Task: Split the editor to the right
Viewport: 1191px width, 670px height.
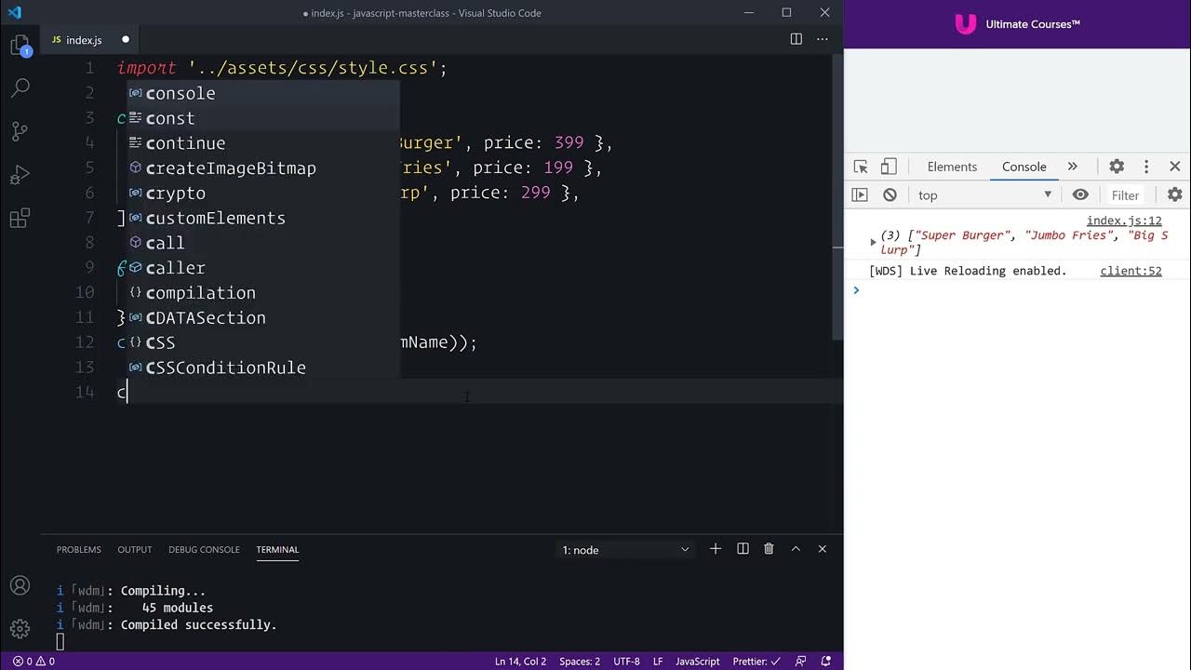Action: [796, 39]
